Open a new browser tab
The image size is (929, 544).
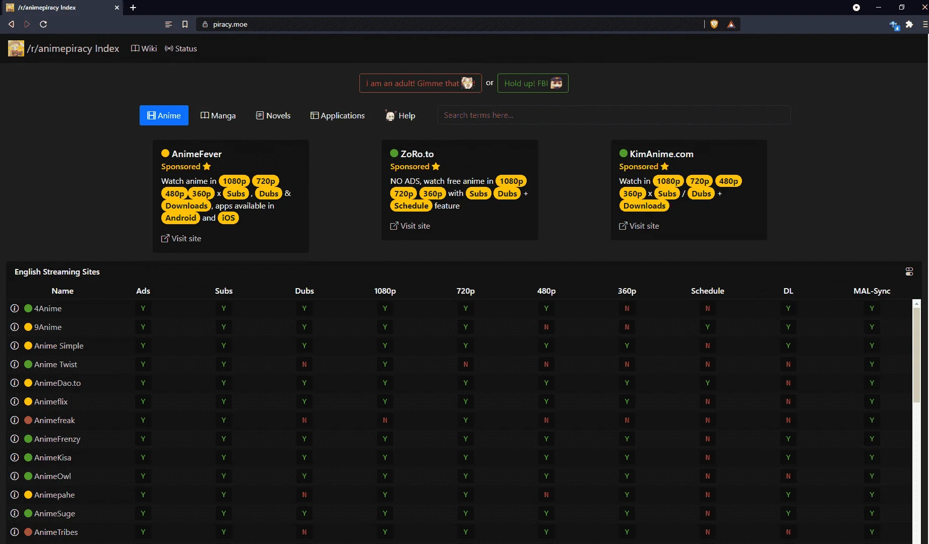pyautogui.click(x=133, y=8)
